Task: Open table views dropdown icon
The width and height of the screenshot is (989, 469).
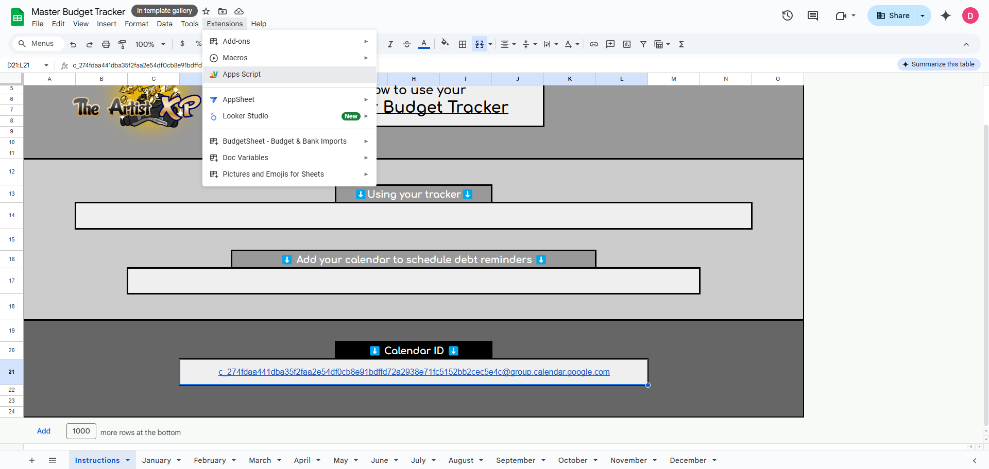Action: 662,44
